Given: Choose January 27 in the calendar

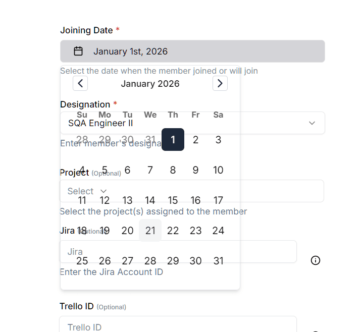Looking at the screenshot, I should click(128, 261).
